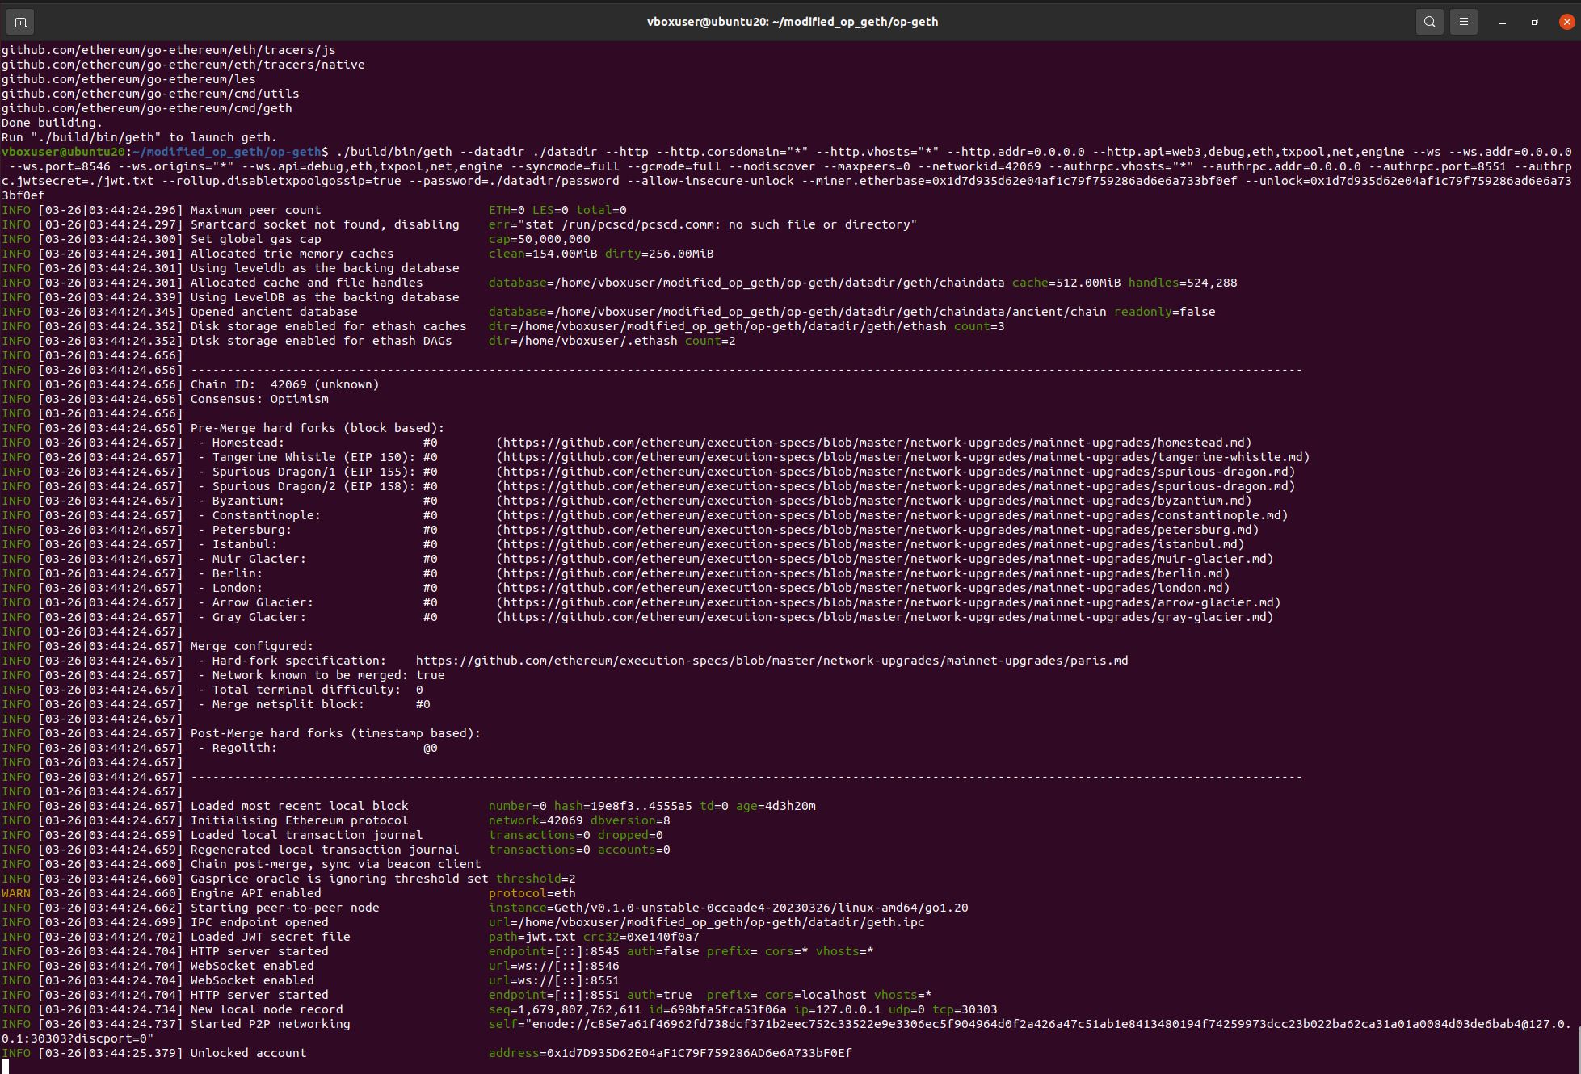Click 'Loaded JWT secret file' message
Image resolution: width=1581 pixels, height=1074 pixels.
coord(270,937)
